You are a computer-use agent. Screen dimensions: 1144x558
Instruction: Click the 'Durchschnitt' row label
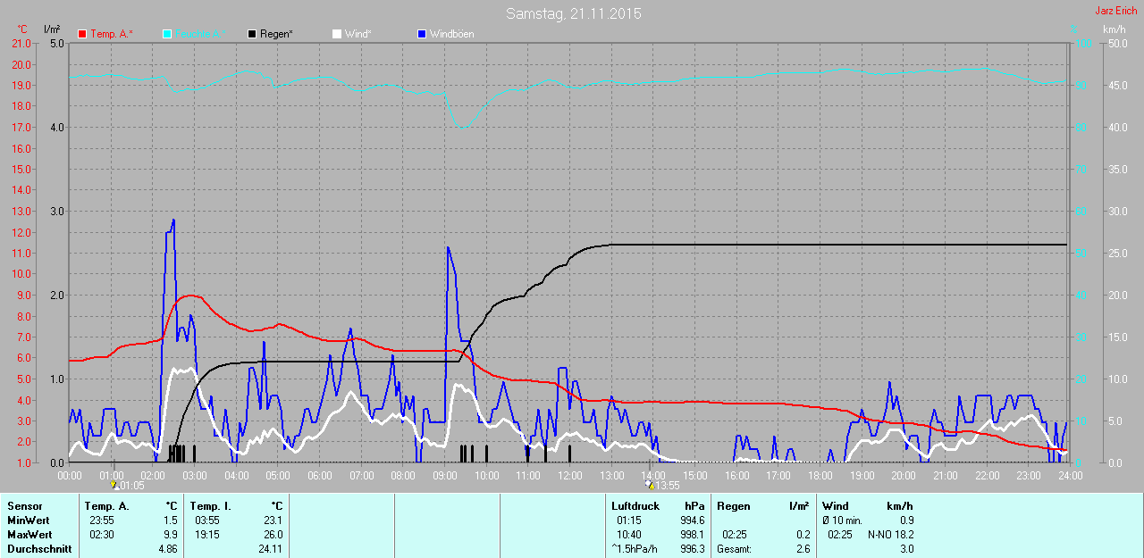coord(39,549)
